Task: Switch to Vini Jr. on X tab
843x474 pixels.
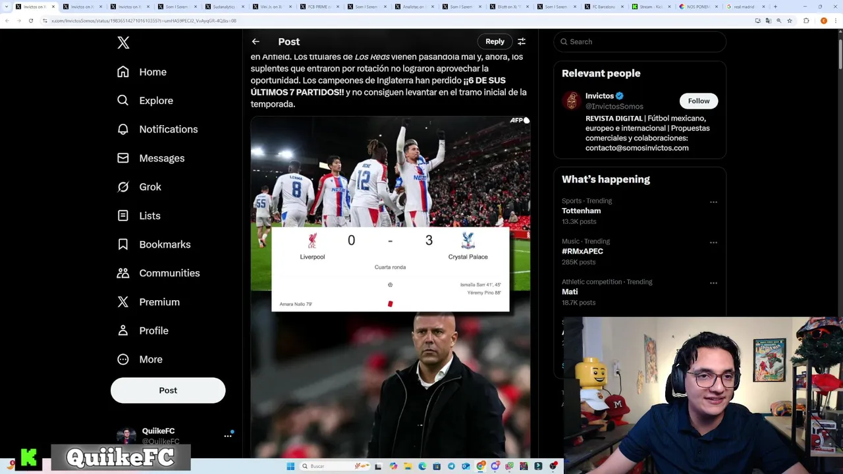Action: click(272, 7)
